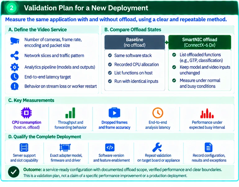Screen dimensions: 239x187
Task: Click the D. Qualify the Complete Deployment heading
Action: 45,137
